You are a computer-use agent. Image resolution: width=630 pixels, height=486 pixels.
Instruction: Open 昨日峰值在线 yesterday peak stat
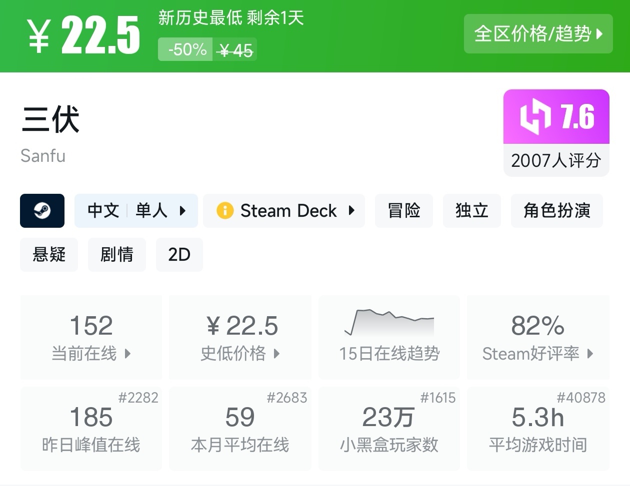point(91,429)
